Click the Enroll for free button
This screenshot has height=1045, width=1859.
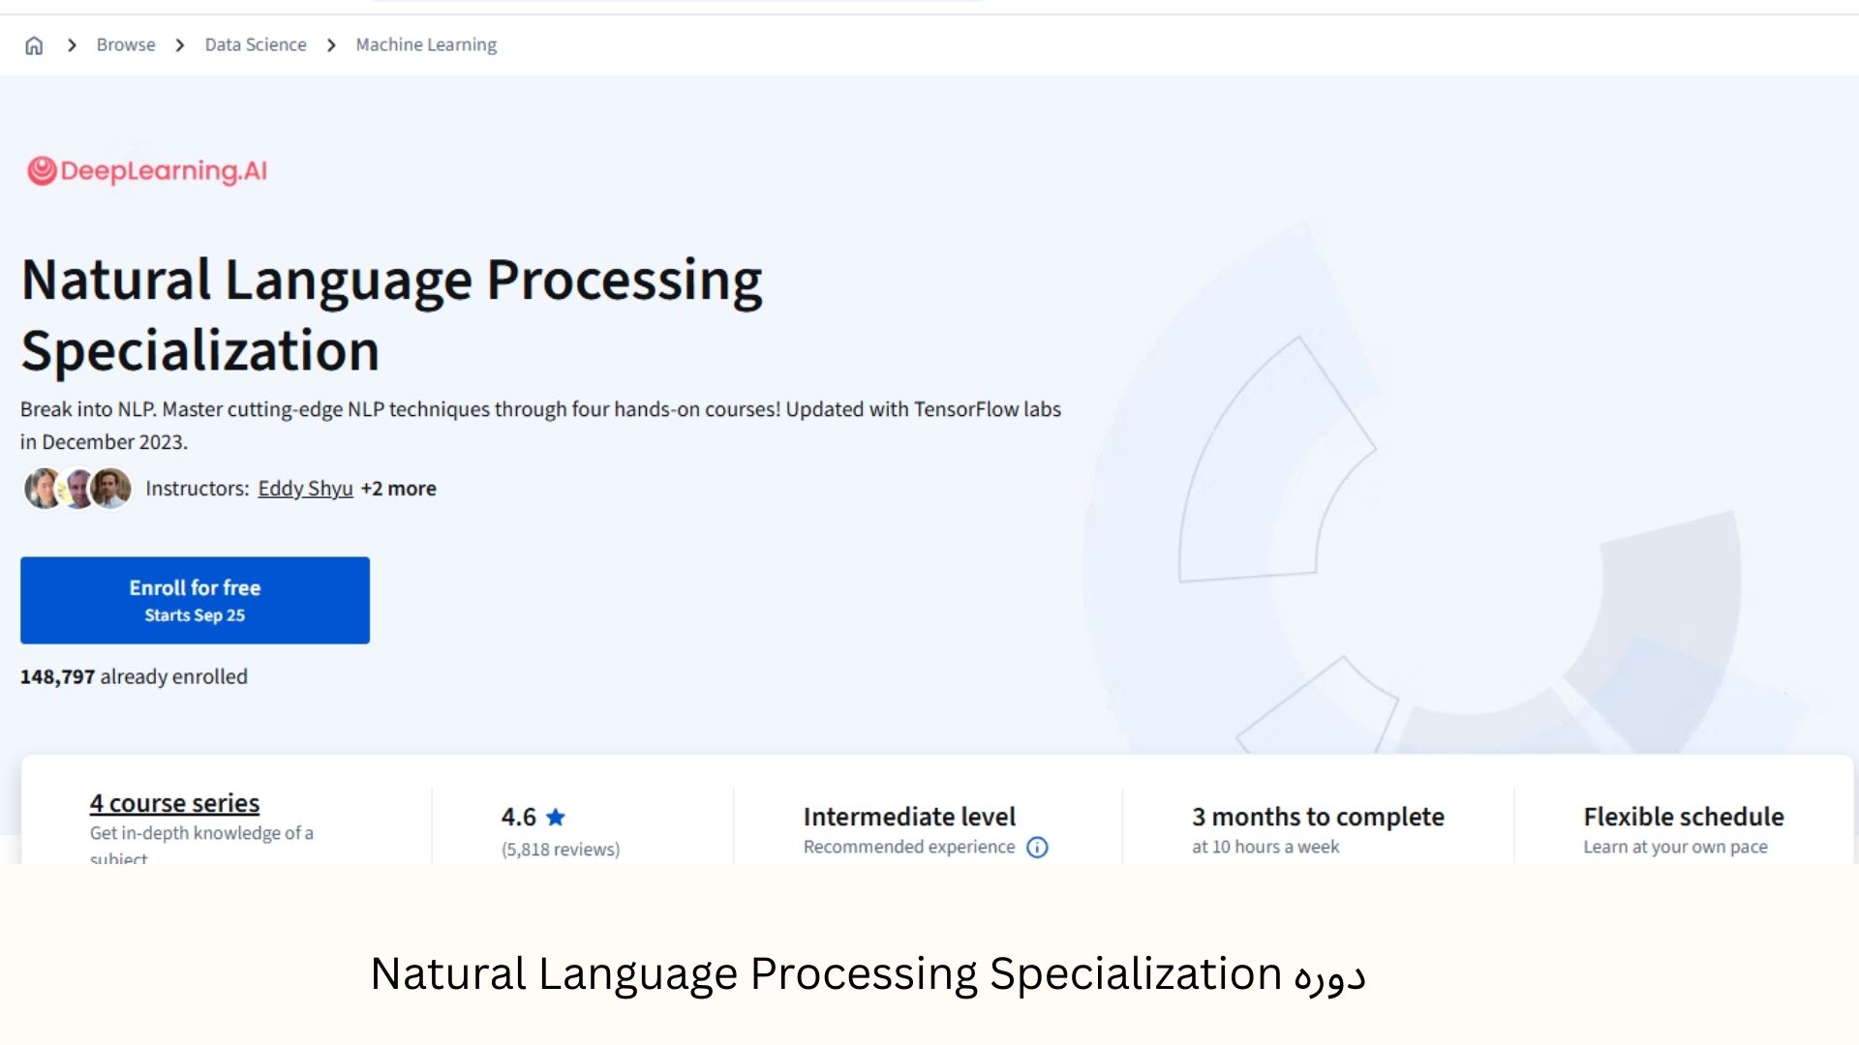pyautogui.click(x=195, y=600)
